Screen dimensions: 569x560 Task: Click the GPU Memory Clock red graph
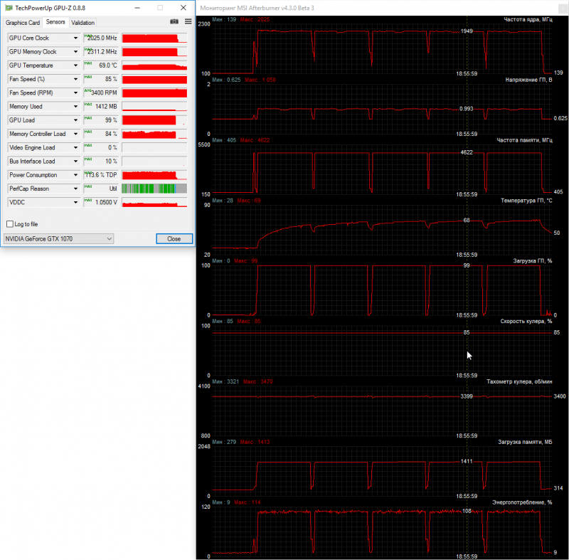[154, 51]
